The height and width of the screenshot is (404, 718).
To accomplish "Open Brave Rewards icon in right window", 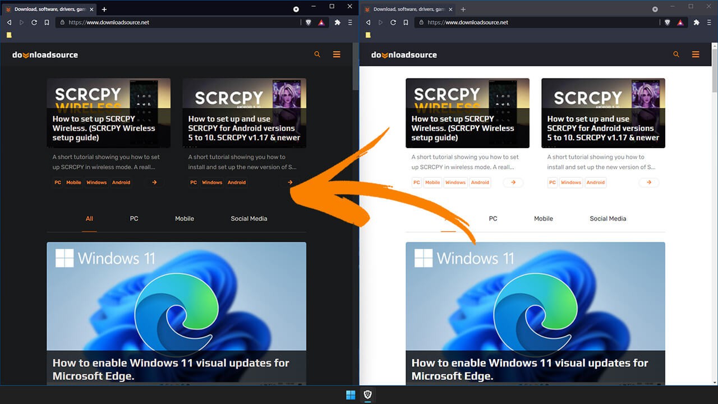I will (x=680, y=22).
